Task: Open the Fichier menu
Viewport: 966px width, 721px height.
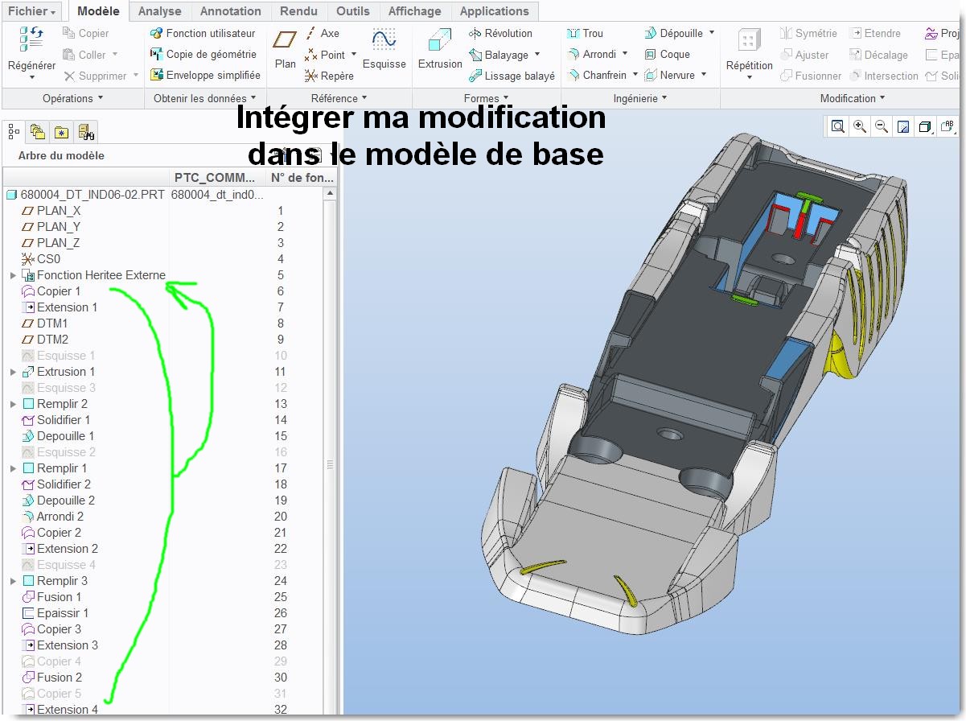Action: pyautogui.click(x=32, y=11)
